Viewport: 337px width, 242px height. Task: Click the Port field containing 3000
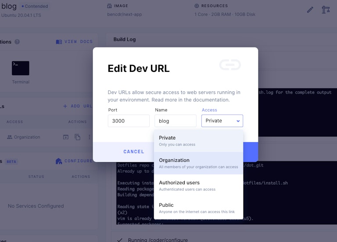pyautogui.click(x=129, y=121)
